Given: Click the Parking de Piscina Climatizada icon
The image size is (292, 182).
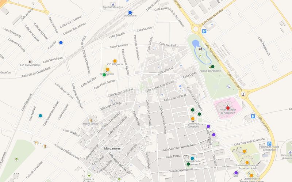Looking at the screenshot, I should (x=269, y=144).
